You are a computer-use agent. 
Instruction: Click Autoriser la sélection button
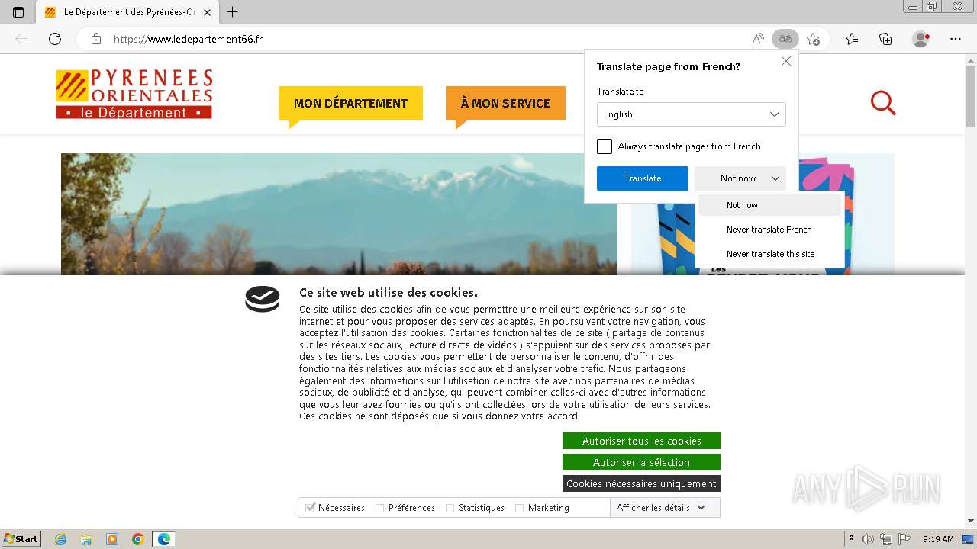click(641, 462)
